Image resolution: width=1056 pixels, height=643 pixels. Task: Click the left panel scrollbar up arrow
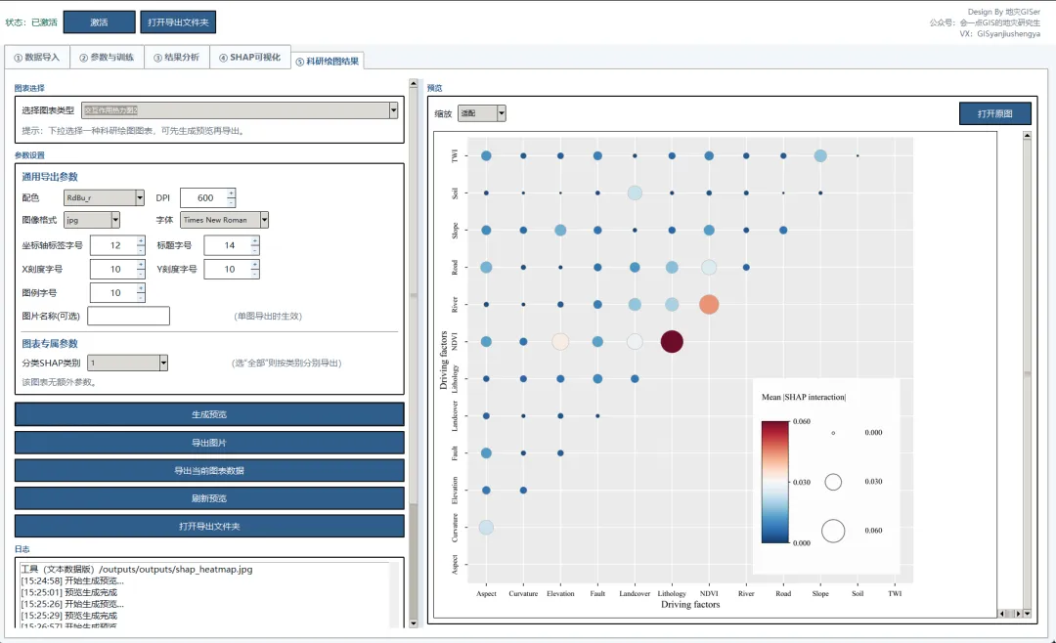pyautogui.click(x=414, y=83)
